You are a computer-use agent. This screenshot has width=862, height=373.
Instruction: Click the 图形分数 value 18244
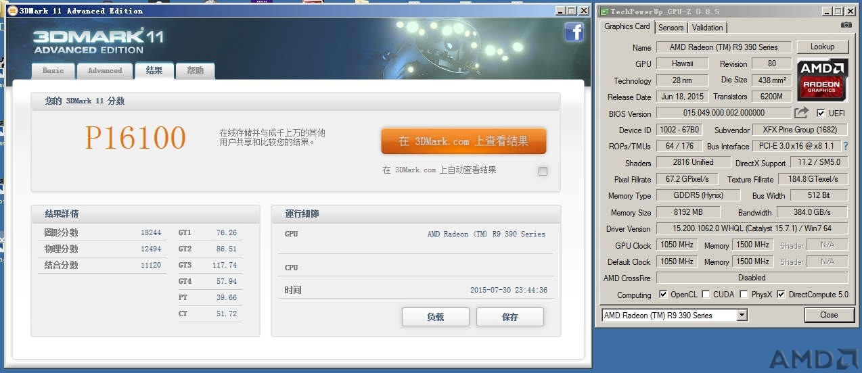(151, 232)
